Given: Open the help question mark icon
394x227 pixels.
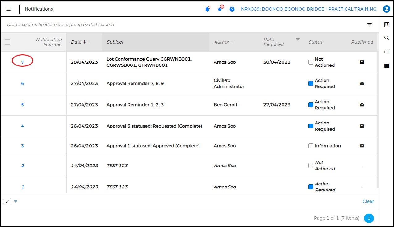Looking at the screenshot, I should [232, 9].
